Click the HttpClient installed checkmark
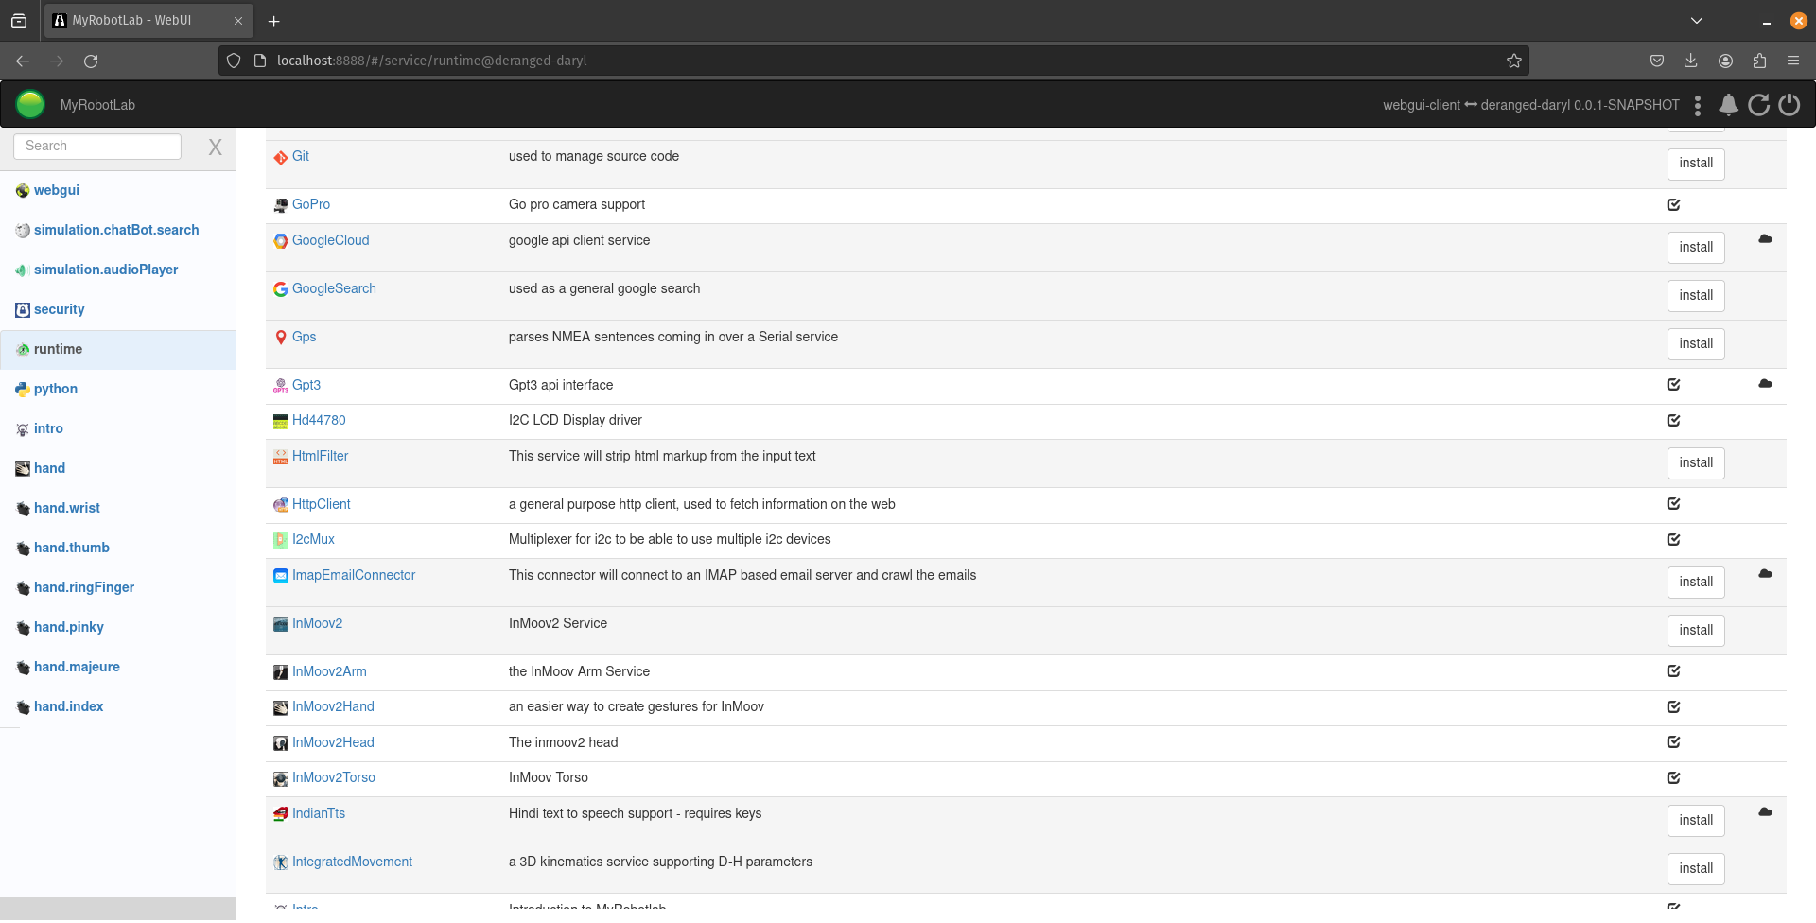The height and width of the screenshot is (923, 1816). pos(1673,504)
